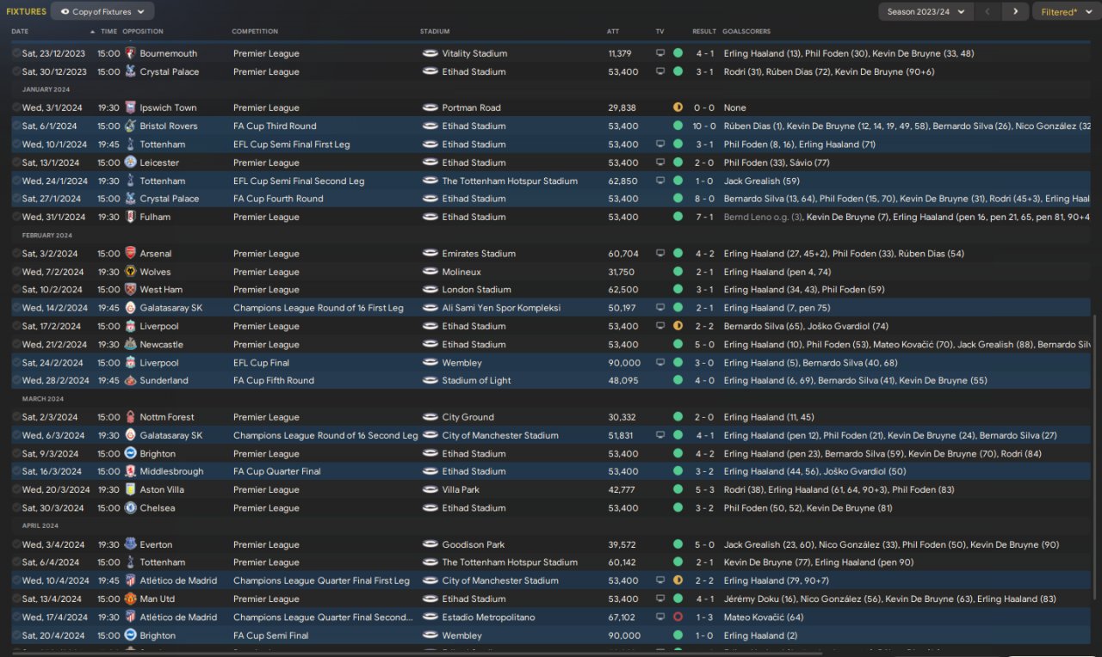
Task: Sort by the TIME column header
Action: tap(108, 32)
